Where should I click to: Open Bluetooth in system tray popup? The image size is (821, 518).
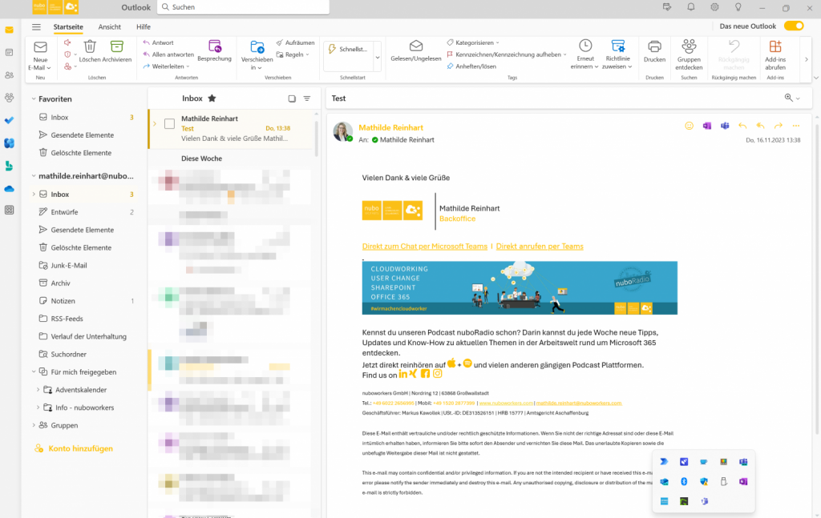(684, 481)
